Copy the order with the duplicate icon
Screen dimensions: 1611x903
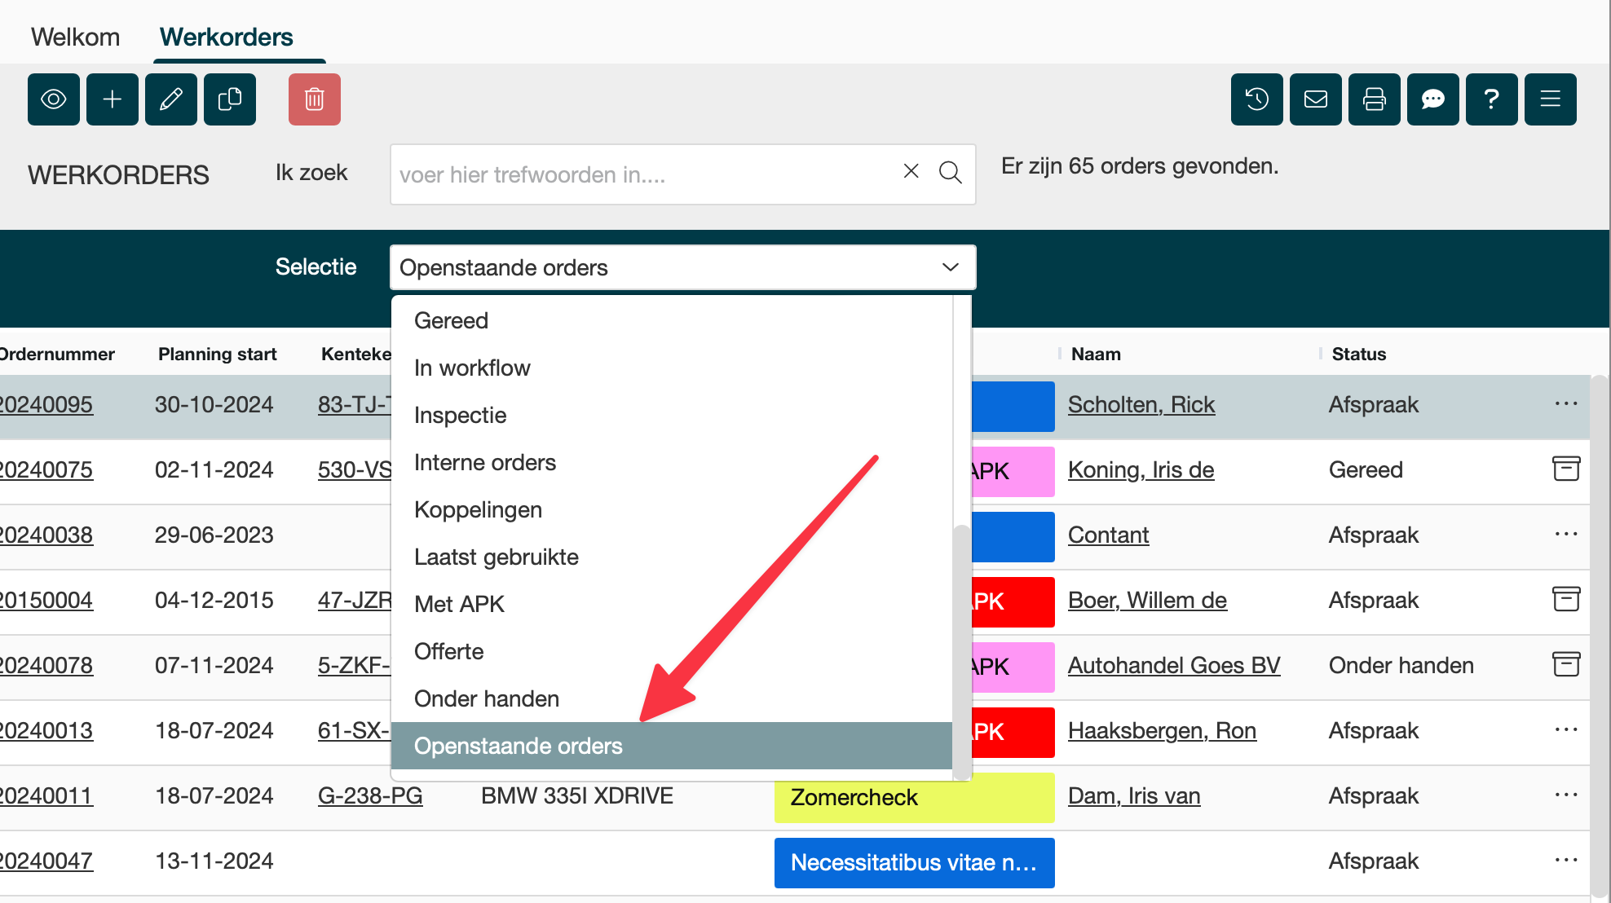pyautogui.click(x=230, y=99)
